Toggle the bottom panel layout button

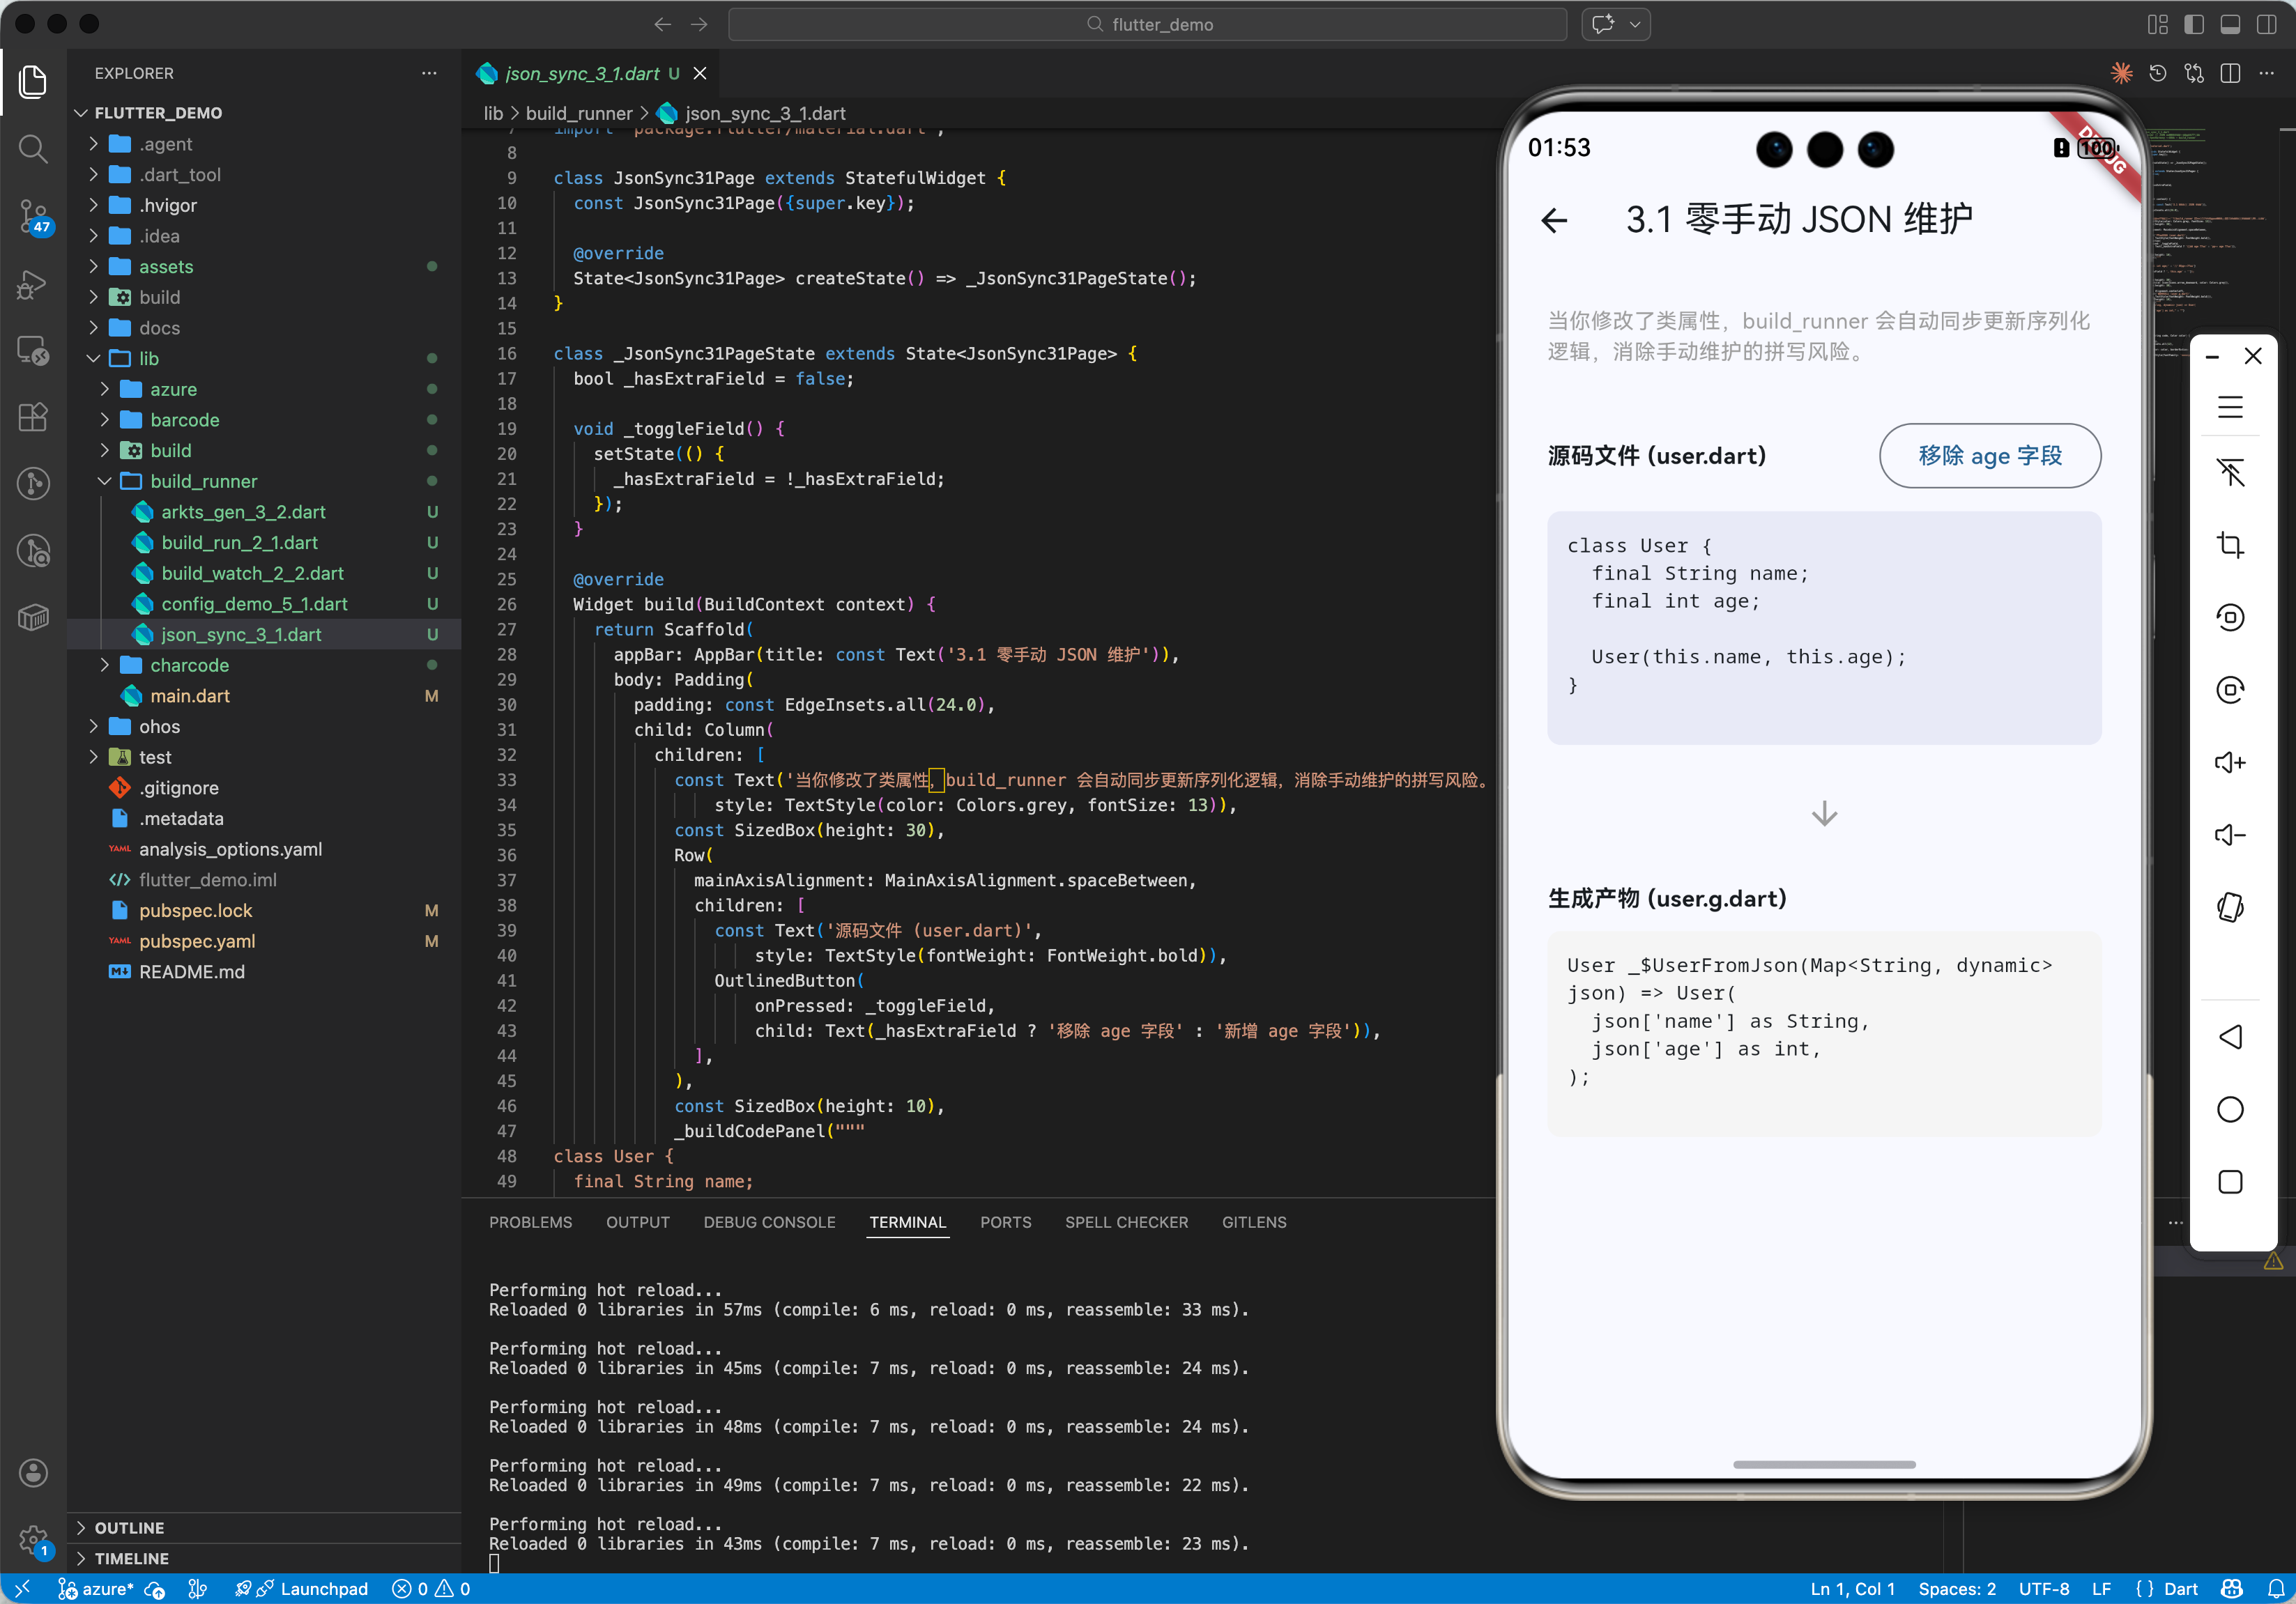point(2230,24)
